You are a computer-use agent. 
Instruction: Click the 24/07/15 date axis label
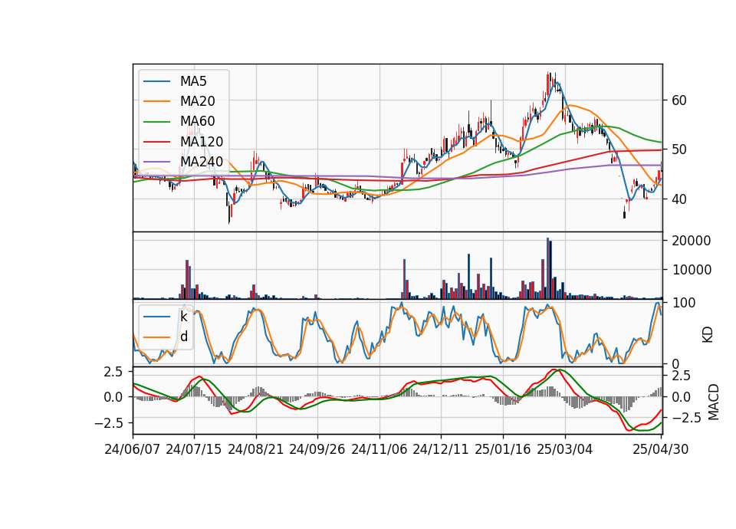point(194,449)
